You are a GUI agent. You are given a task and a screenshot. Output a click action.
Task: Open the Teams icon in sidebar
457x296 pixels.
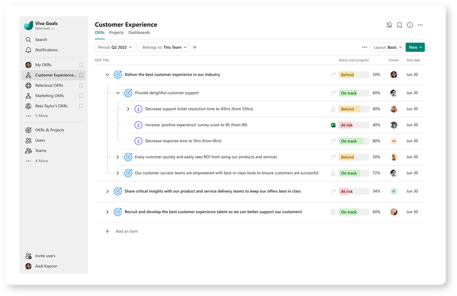point(29,151)
